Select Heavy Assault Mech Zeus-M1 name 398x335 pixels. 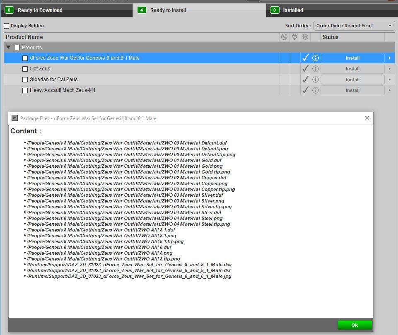point(63,90)
